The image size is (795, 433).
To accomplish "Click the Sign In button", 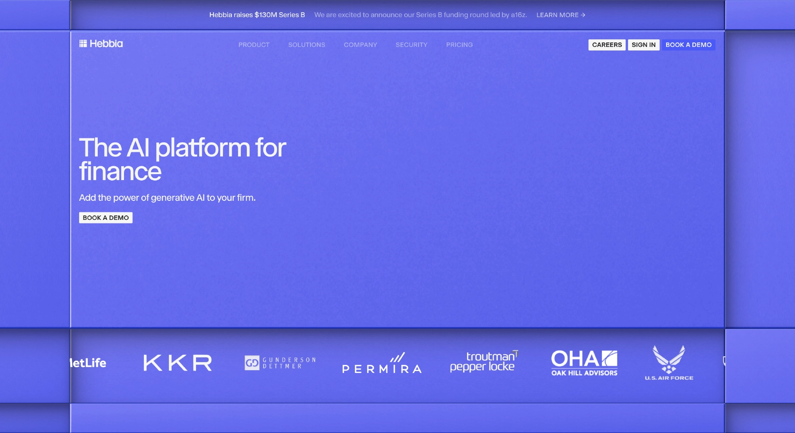I will (x=643, y=45).
